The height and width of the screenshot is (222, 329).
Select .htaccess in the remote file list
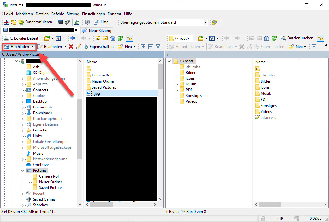[x=268, y=118]
